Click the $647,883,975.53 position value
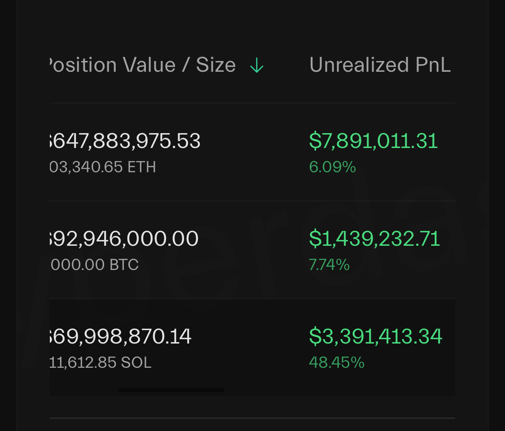 coord(124,141)
